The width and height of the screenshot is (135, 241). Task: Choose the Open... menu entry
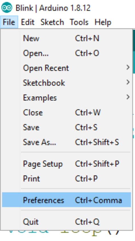tap(66, 53)
